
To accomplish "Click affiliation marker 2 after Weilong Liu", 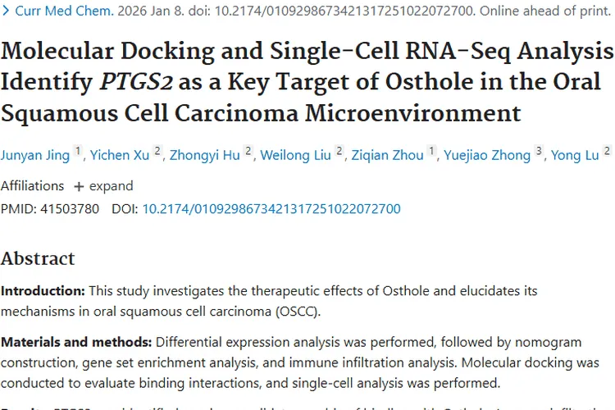I will tap(339, 151).
